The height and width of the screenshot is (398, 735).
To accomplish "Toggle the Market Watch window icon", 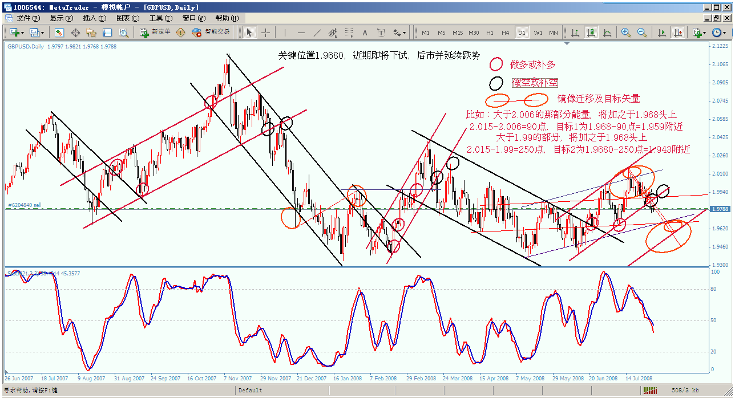I will [x=59, y=33].
